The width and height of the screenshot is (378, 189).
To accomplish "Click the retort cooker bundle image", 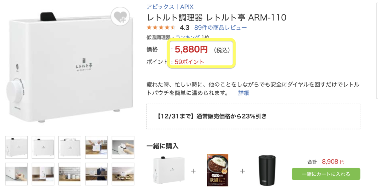I will pyautogui.click(x=169, y=170).
